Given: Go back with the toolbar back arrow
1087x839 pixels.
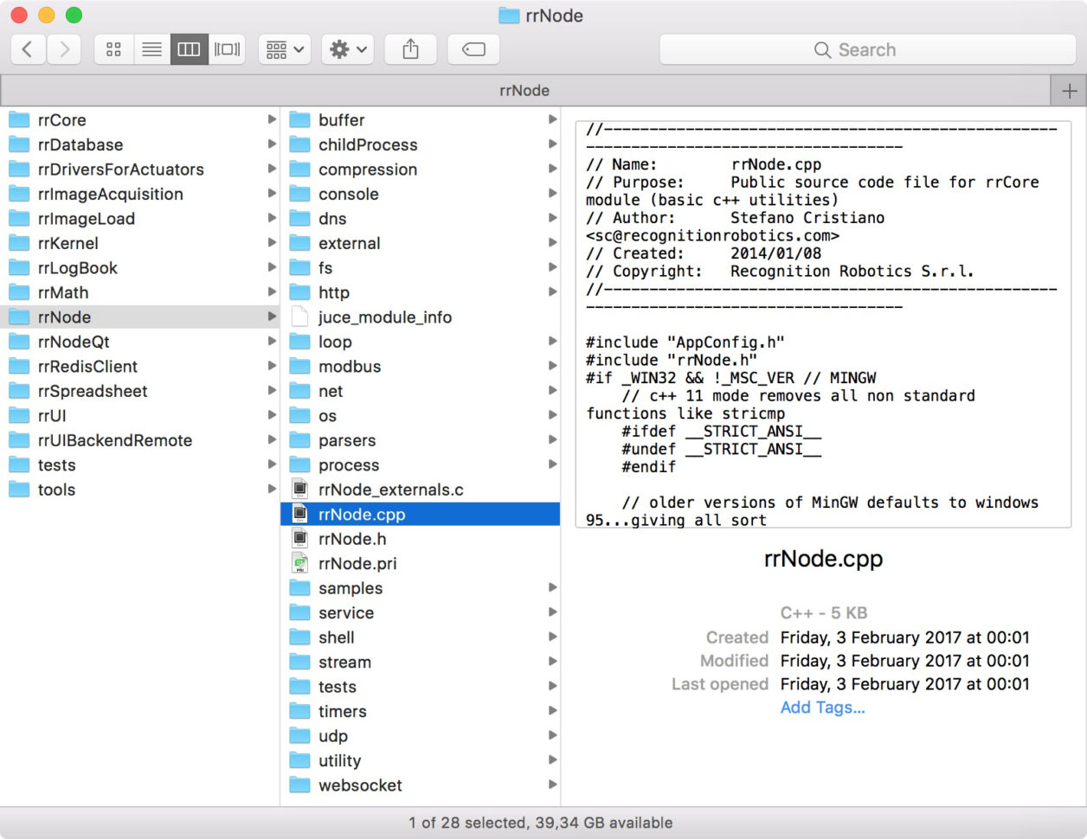Looking at the screenshot, I should (28, 49).
